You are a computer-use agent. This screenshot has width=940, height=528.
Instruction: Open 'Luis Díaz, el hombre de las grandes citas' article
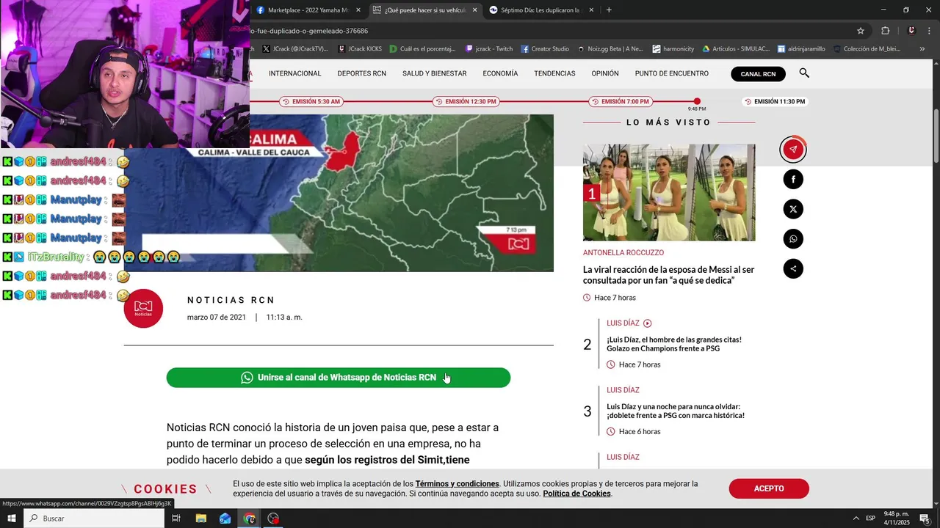click(x=674, y=344)
